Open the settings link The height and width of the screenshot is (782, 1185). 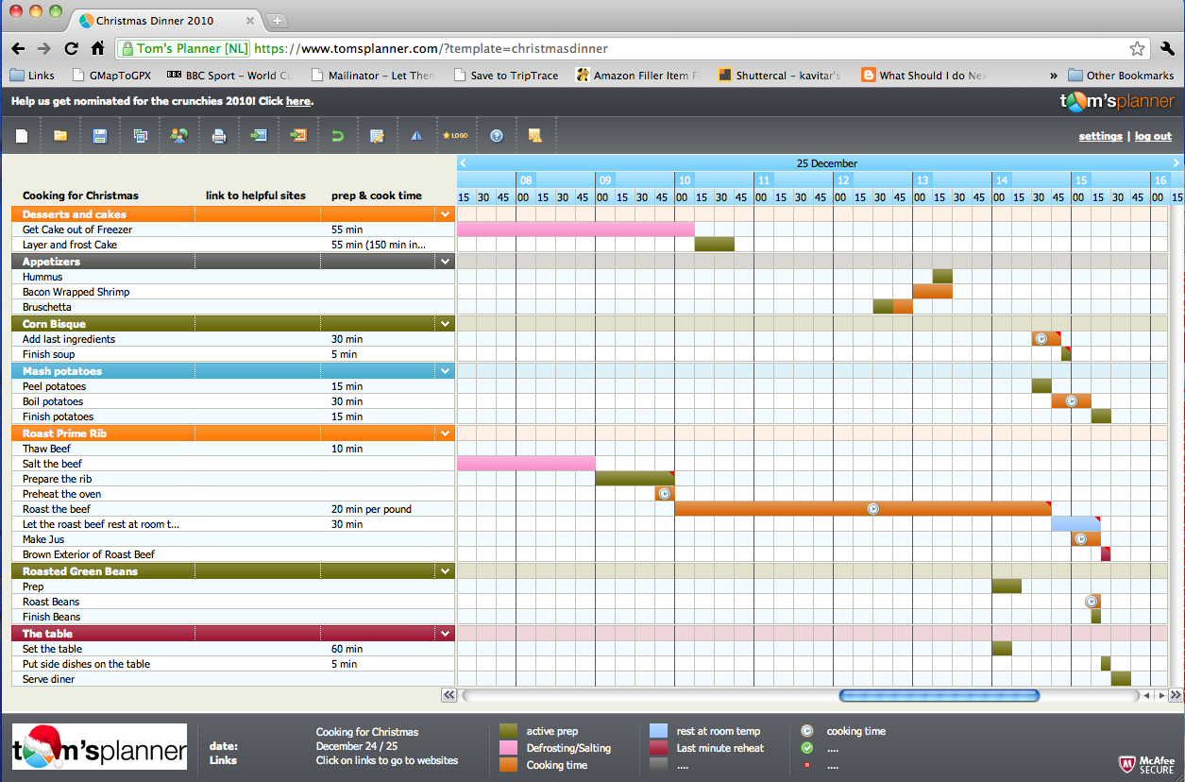pos(1101,136)
